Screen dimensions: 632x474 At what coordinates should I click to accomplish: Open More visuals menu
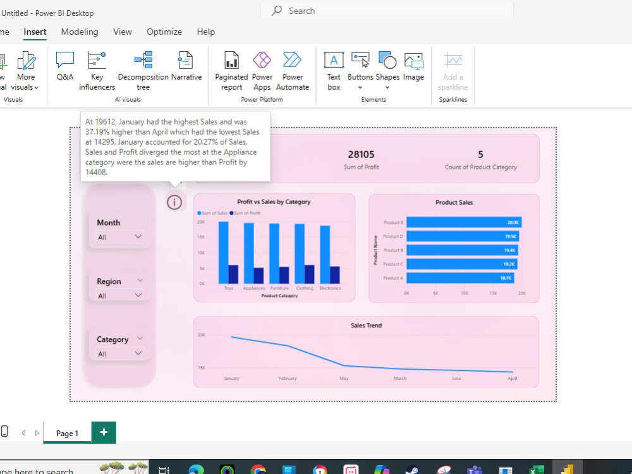point(25,71)
